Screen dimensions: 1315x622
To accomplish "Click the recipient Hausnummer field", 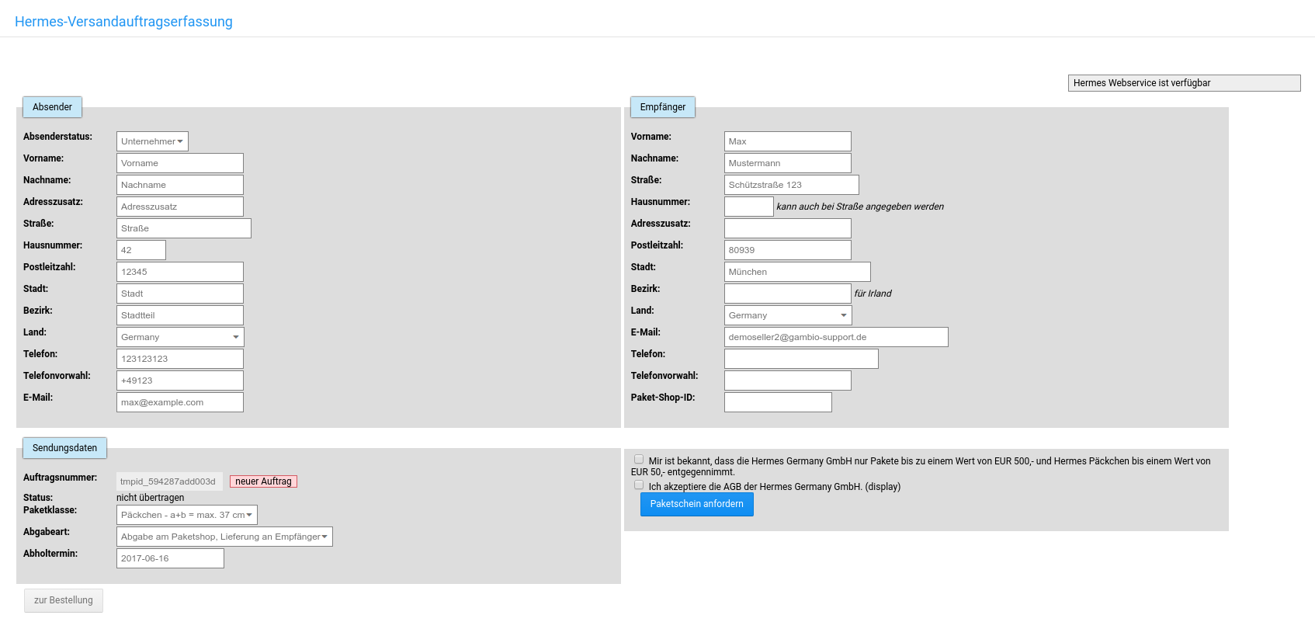I will click(748, 207).
